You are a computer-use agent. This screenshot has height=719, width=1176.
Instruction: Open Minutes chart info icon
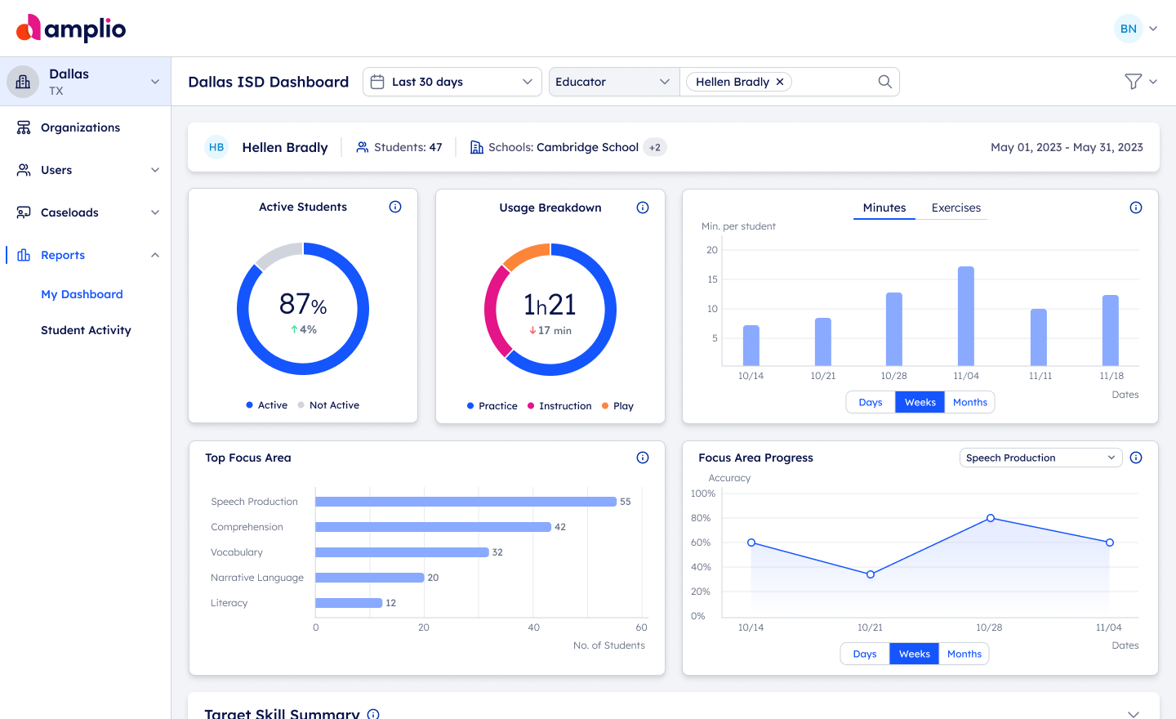coord(1136,208)
